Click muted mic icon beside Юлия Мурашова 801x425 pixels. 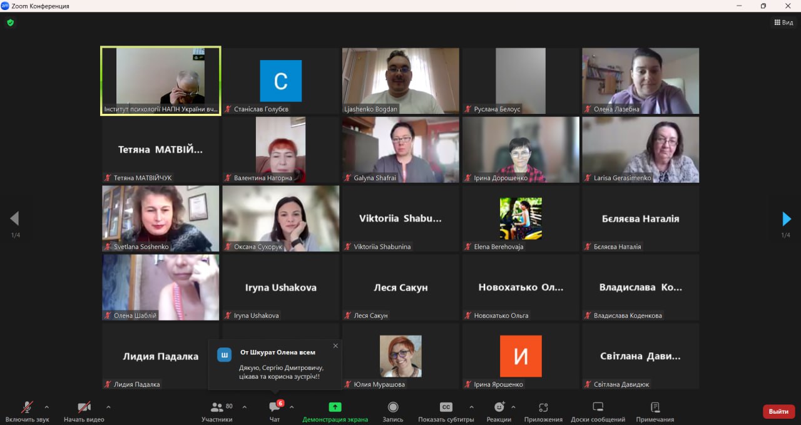[348, 384]
